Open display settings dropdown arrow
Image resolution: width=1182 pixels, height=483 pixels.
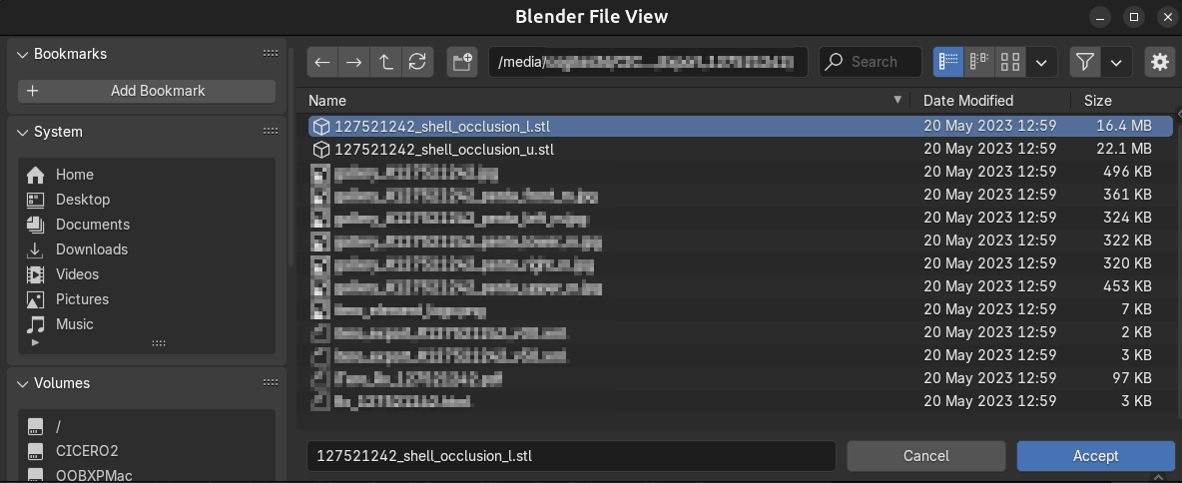[1042, 62]
